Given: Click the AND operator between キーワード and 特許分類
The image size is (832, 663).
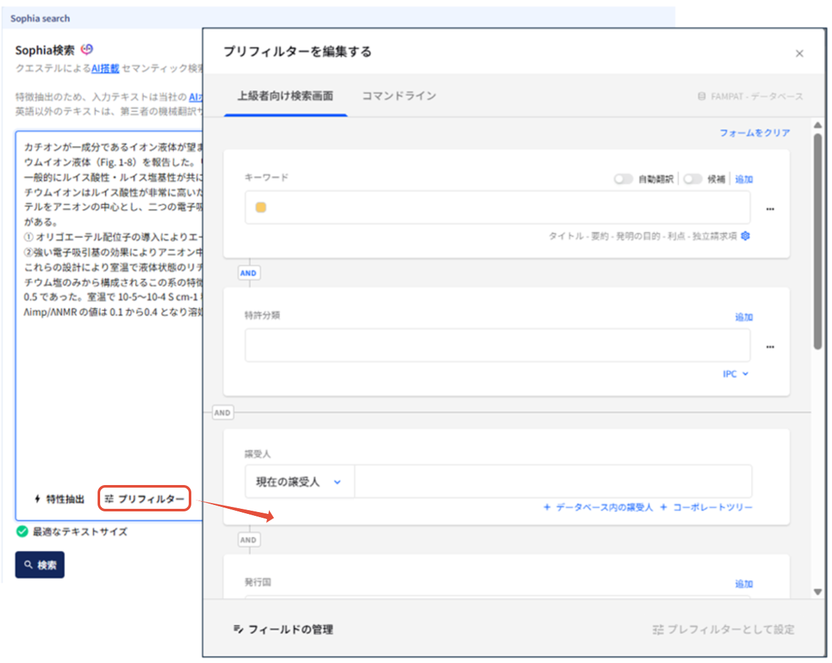Looking at the screenshot, I should [x=248, y=273].
